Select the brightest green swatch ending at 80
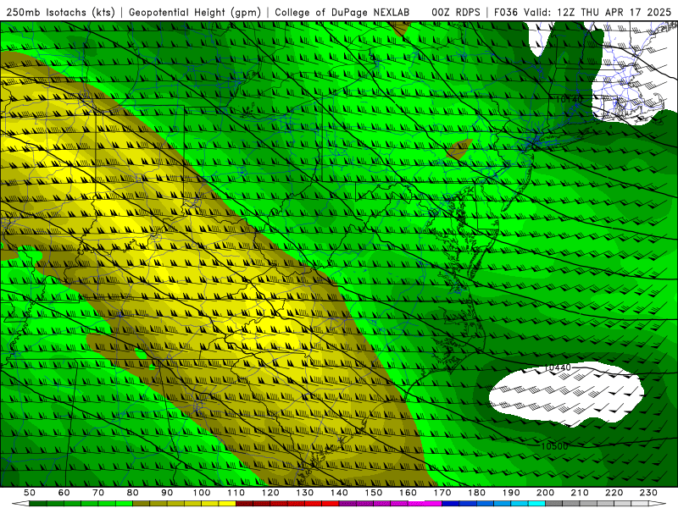The image size is (678, 508). [x=124, y=504]
